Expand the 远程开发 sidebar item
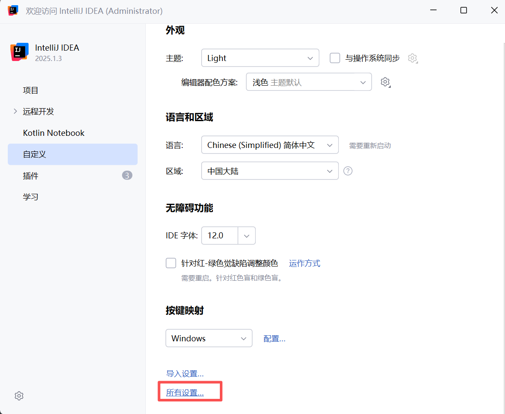Viewport: 505px width, 414px height. [15, 111]
